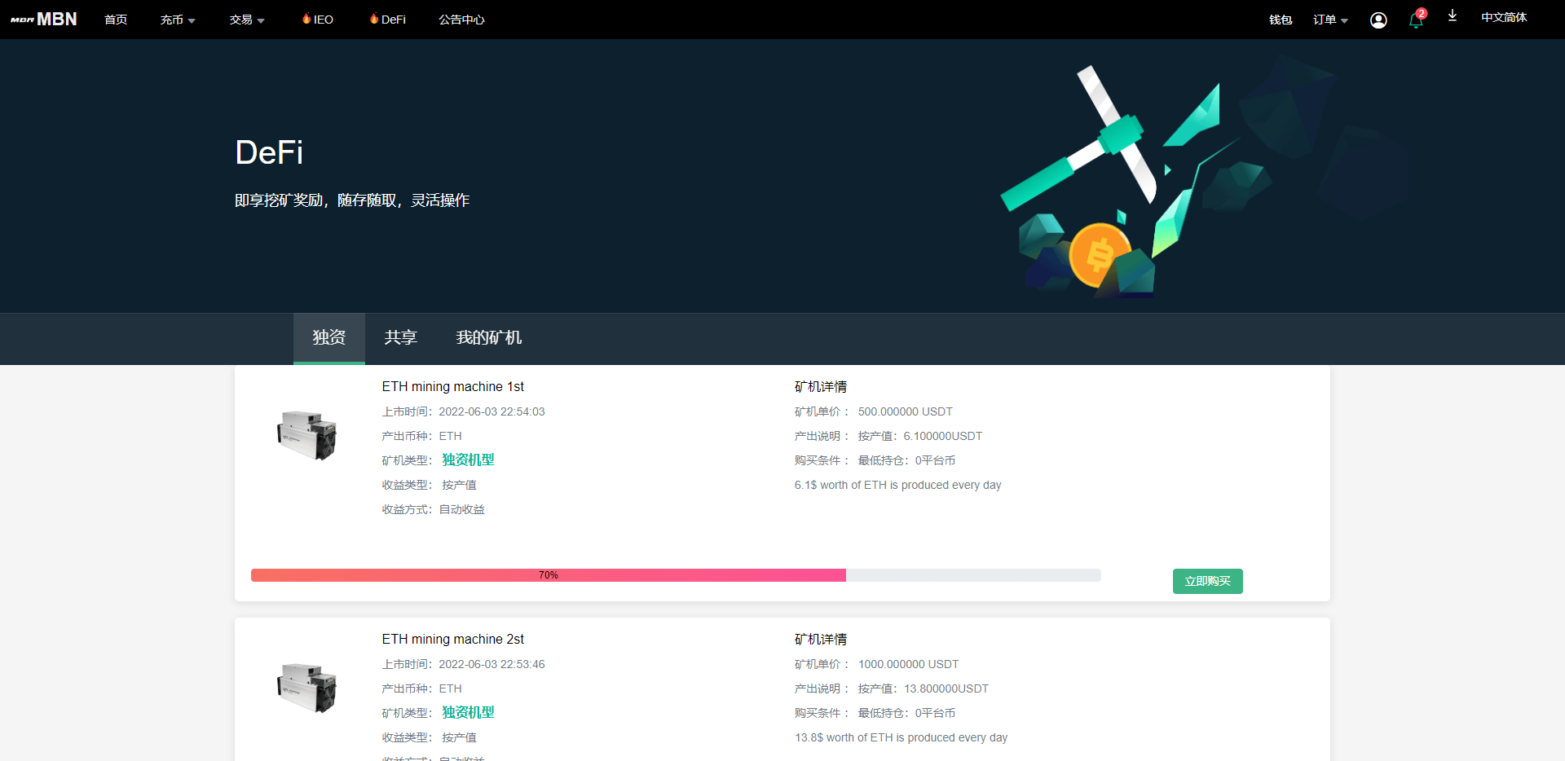Click the ETH mining machine 2st thumbnail image
The height and width of the screenshot is (761, 1565).
pyautogui.click(x=306, y=688)
